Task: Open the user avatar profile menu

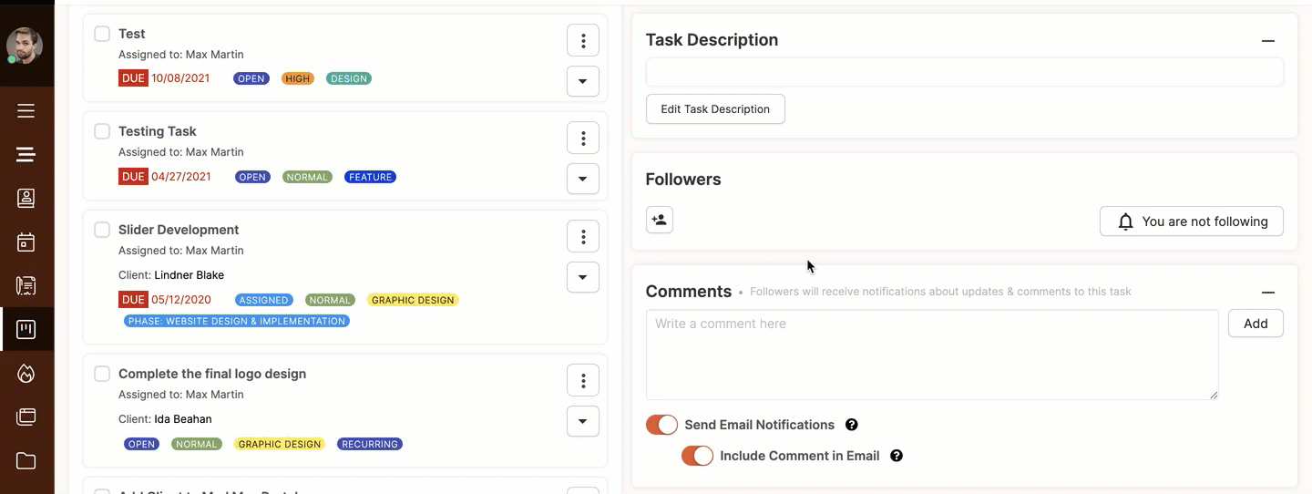Action: pos(25,45)
